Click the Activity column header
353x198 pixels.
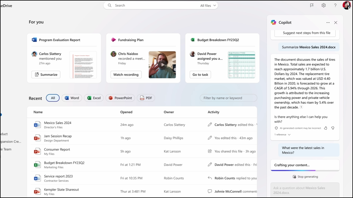tap(213, 112)
